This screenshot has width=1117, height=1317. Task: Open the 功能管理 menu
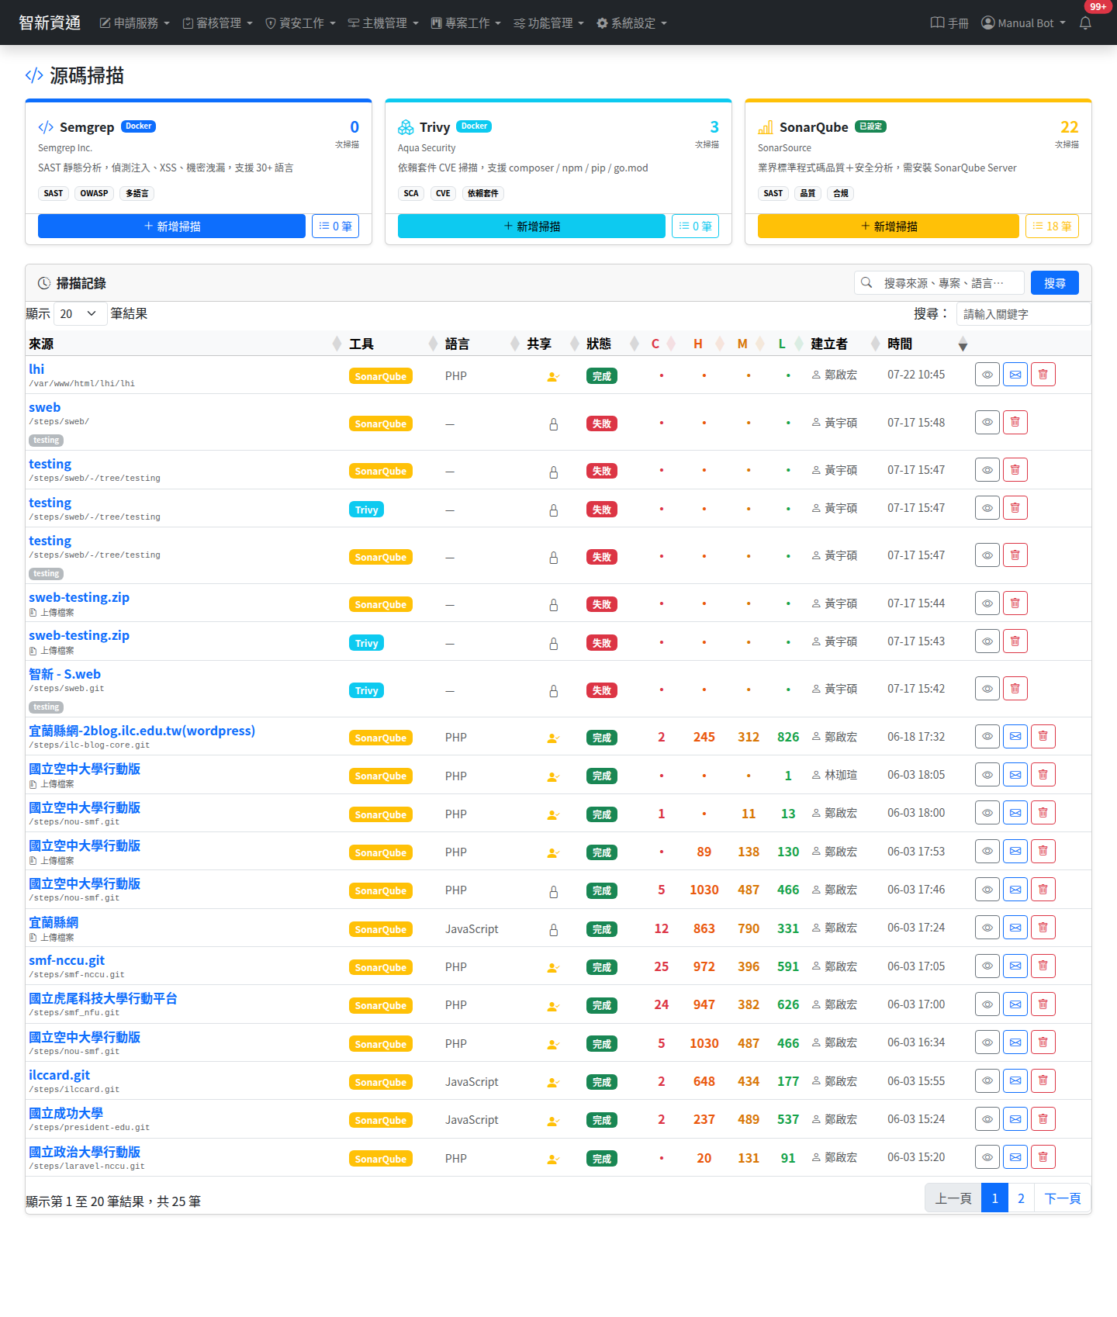(549, 23)
